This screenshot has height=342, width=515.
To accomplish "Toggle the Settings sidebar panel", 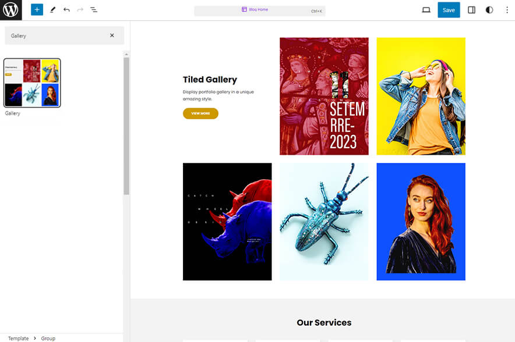I will [471, 9].
